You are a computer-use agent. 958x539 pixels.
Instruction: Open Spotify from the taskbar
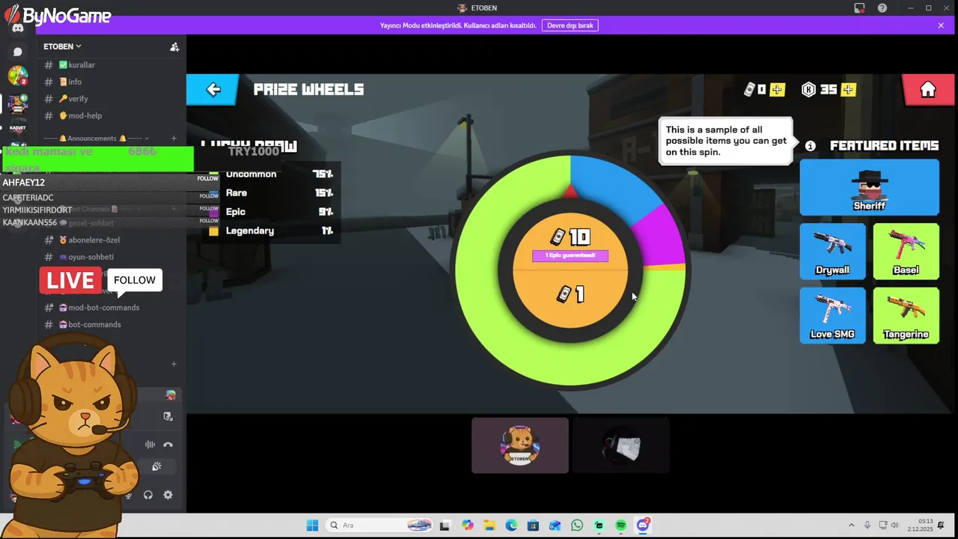(621, 526)
